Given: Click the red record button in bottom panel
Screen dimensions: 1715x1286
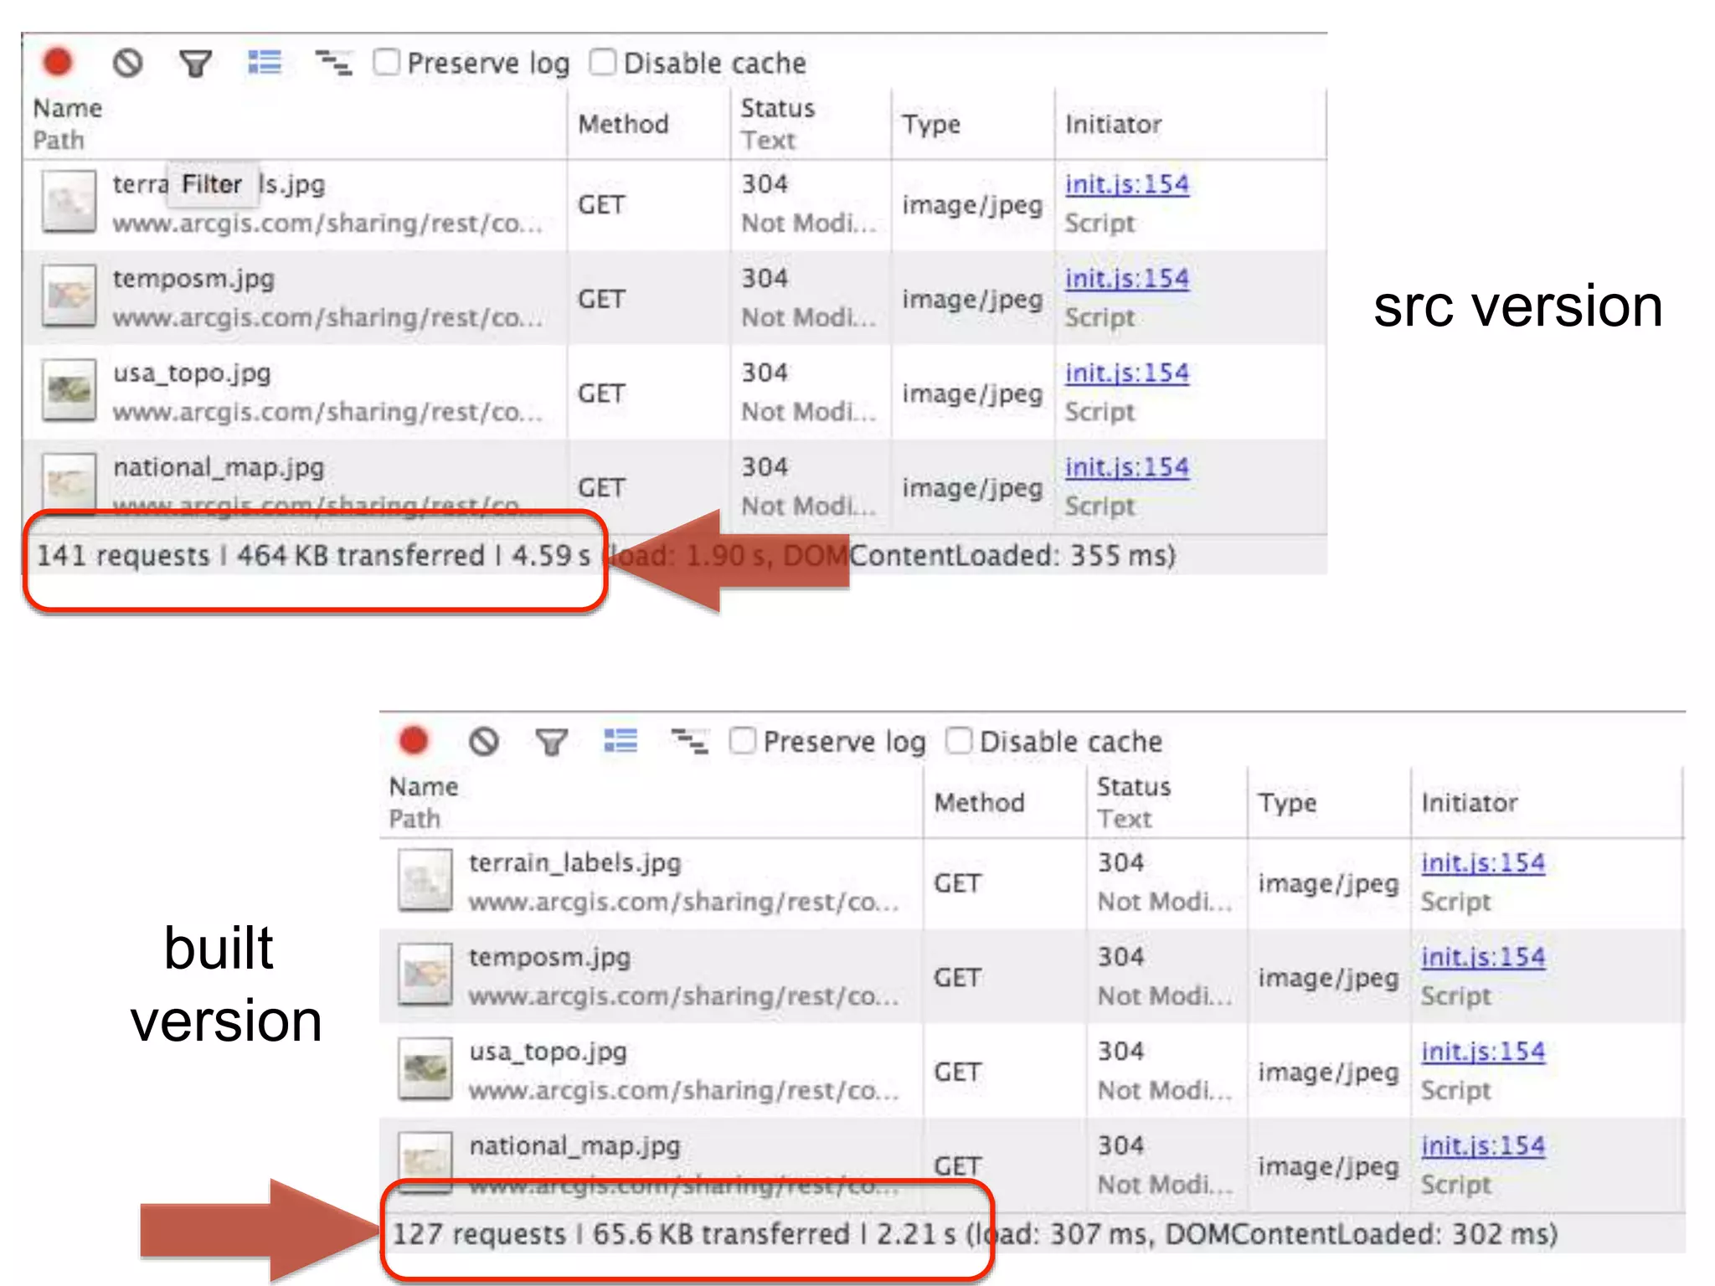Looking at the screenshot, I should [x=414, y=741].
